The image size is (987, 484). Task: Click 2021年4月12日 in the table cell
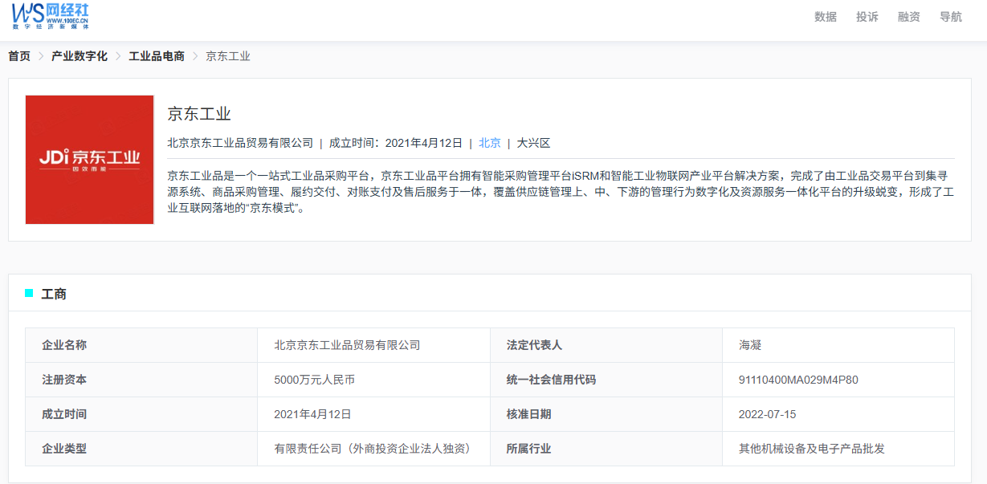[312, 414]
